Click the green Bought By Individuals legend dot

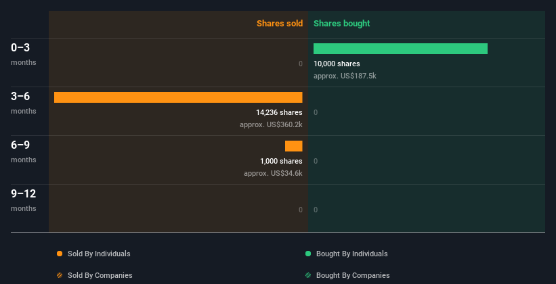pos(308,254)
